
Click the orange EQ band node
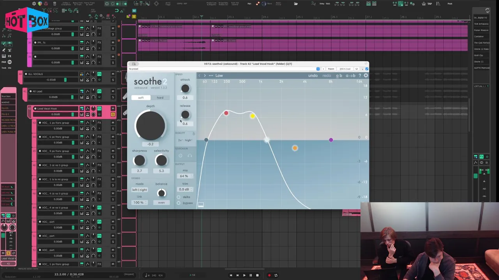pyautogui.click(x=295, y=148)
